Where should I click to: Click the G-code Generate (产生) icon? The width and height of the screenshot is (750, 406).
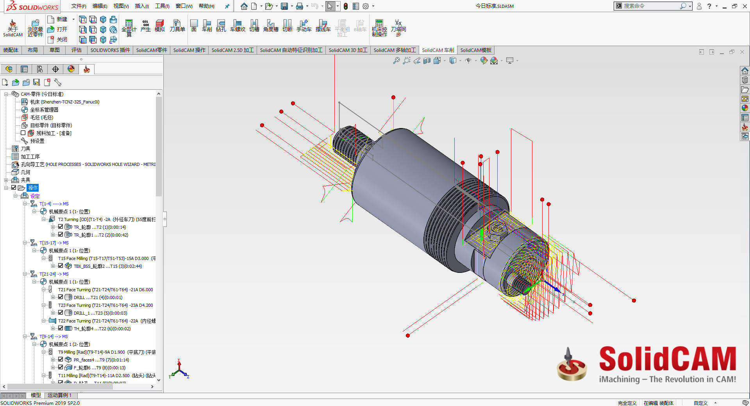[145, 26]
